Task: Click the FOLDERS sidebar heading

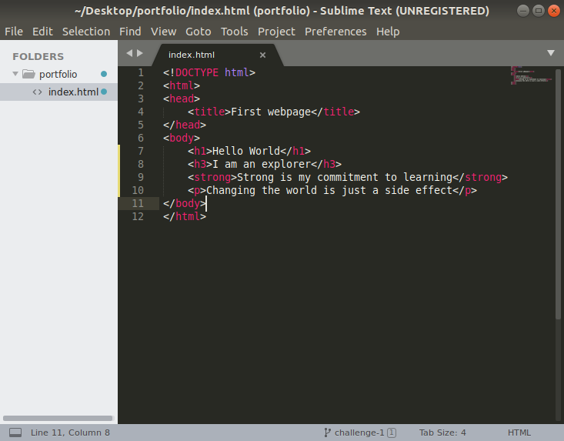Action: pyautogui.click(x=38, y=57)
